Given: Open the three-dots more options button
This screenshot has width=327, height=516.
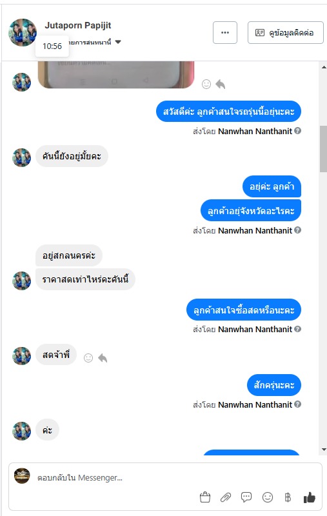Looking at the screenshot, I should coord(225,33).
